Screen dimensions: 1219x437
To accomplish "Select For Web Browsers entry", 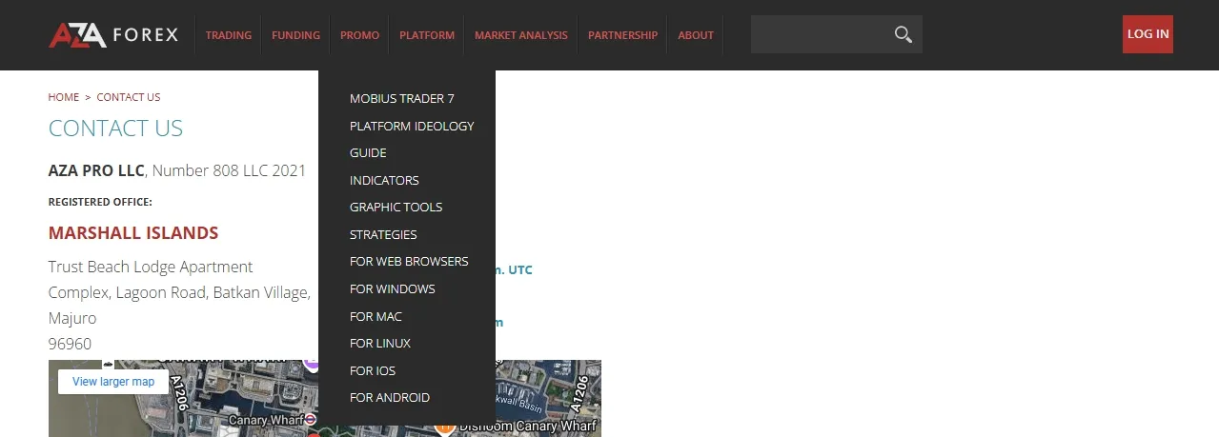I will coord(409,261).
